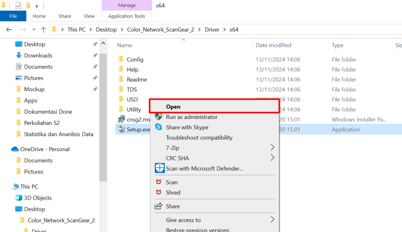Viewport: 402px width, 232px height.
Task: Click the Back navigation arrow
Action: (9, 29)
